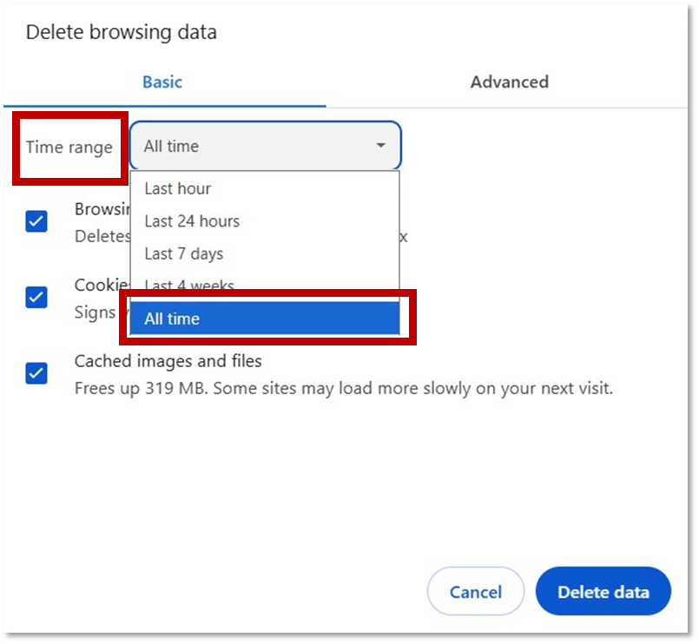Choose the Last 4 weeks option
This screenshot has height=644, width=699.
point(189,285)
